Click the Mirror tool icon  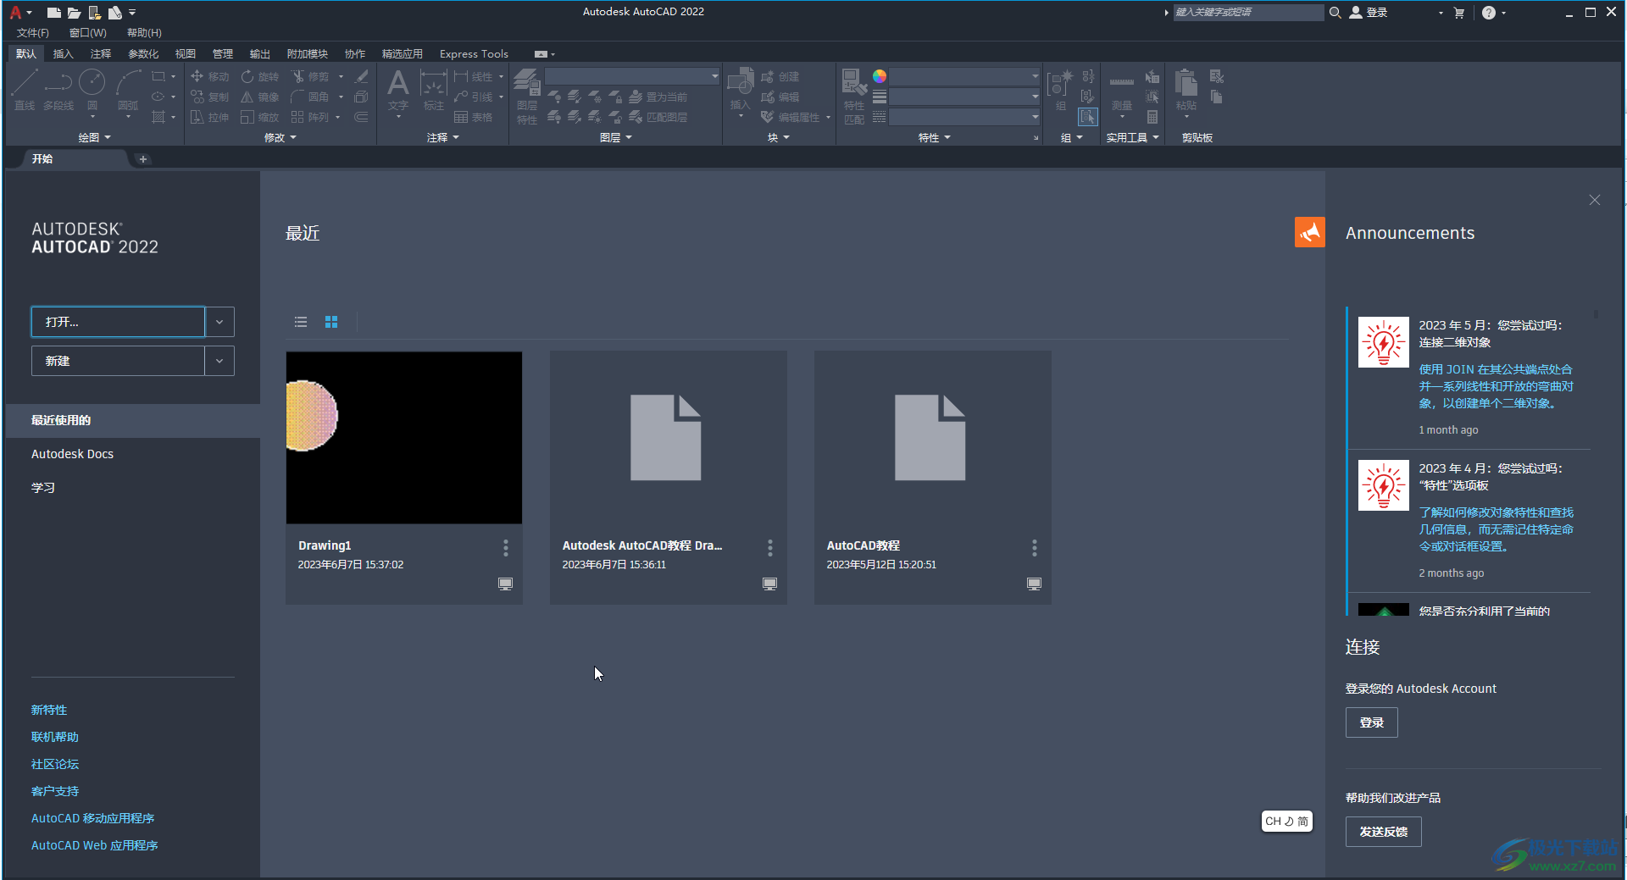coord(247,97)
